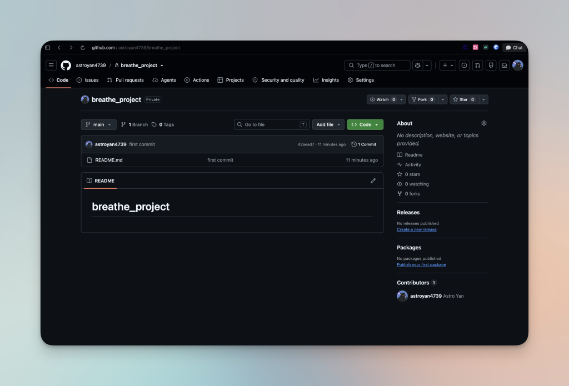This screenshot has width=569, height=386.
Task: Click the Readme link in About
Action: 410,155
